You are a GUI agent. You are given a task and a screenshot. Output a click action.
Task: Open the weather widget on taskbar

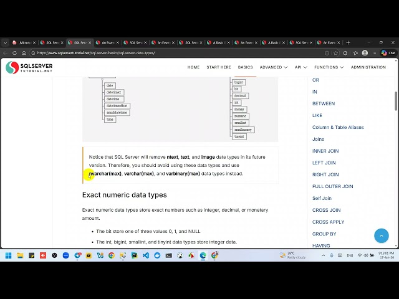coord(292,255)
